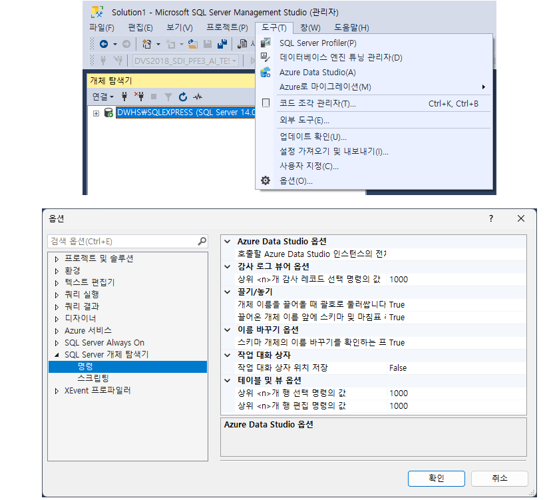This screenshot has height=500, width=549.
Task: Click the code snippet manager square icon
Action: coord(266,103)
